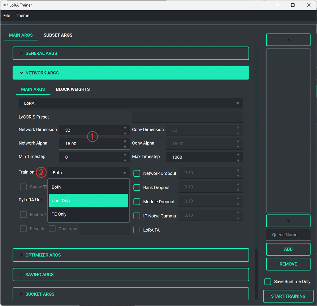Click the Queue Name input field
Screen dimensions: 317x306
(288, 235)
